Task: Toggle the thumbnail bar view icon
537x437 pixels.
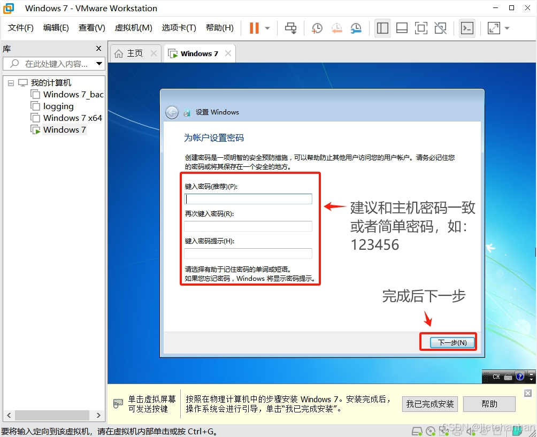Action: coord(402,28)
